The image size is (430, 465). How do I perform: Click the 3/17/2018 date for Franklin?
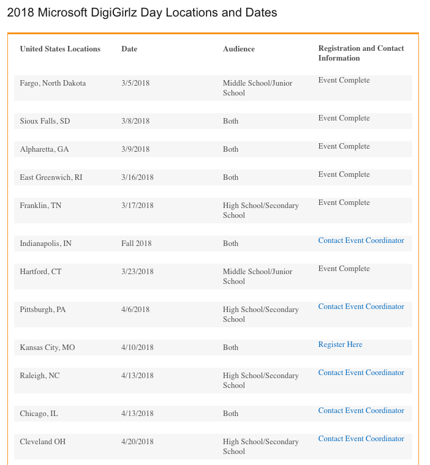point(137,206)
